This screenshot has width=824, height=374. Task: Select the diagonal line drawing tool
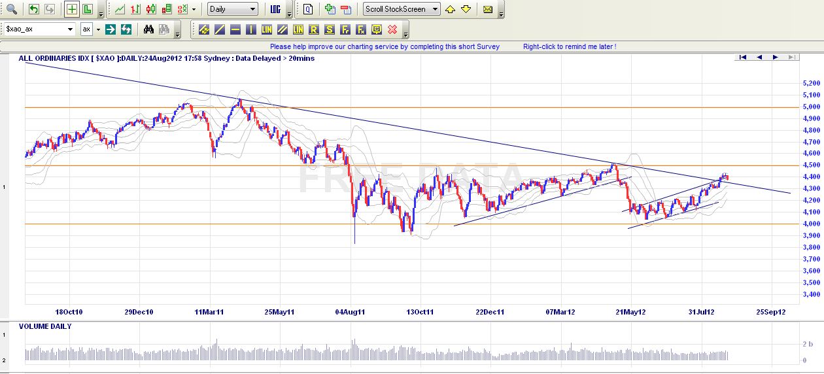coord(220,29)
